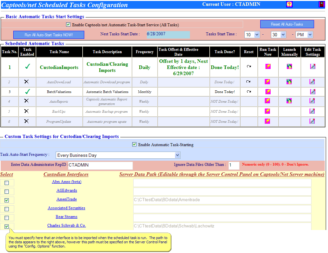Open the AM/PM selector dropdown
Image resolution: width=328 pixels, height=253 pixels.
pyautogui.click(x=304, y=35)
